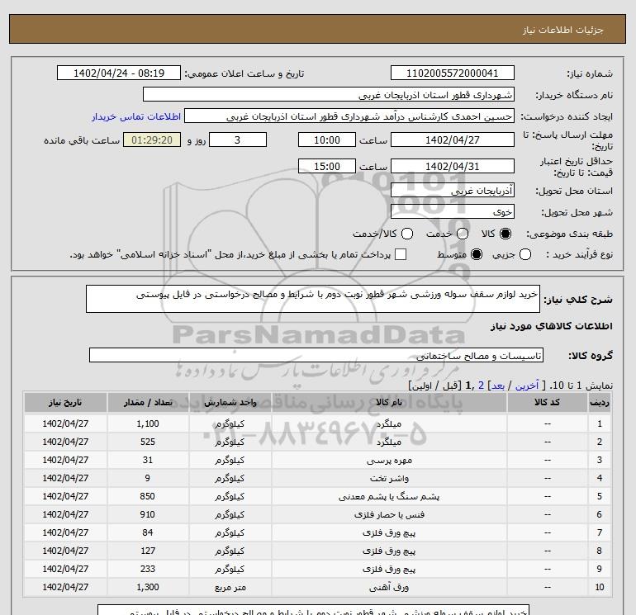636x615 pixels.
Task: Select the پشم سنگ یا پشم معدنی item
Action: pos(389,497)
